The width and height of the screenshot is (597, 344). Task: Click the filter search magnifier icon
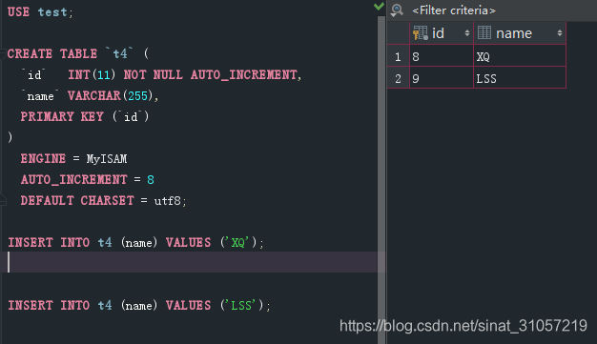point(397,10)
